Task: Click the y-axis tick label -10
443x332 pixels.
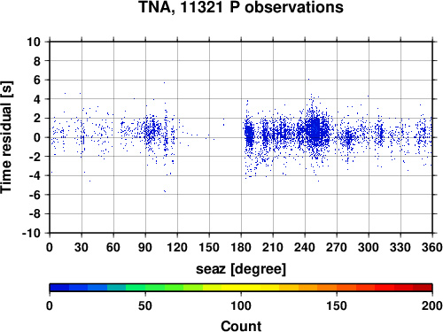Action: tap(31, 233)
